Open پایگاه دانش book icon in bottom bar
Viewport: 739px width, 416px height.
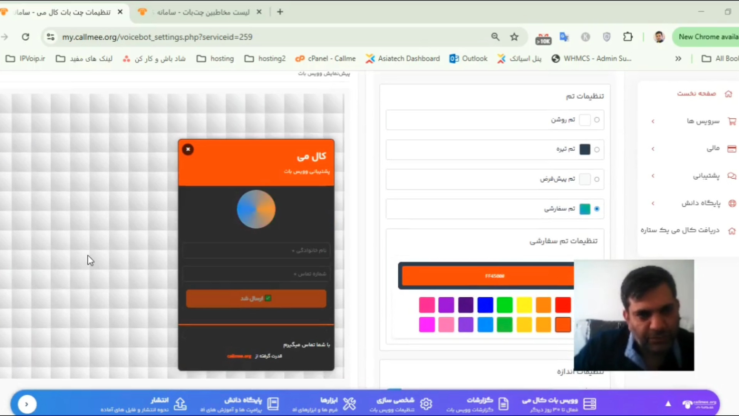tap(273, 404)
